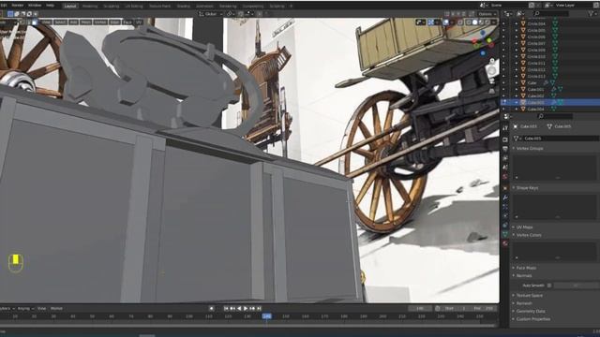
Task: Open the Object Constraints tab
Action: pyautogui.click(x=505, y=225)
